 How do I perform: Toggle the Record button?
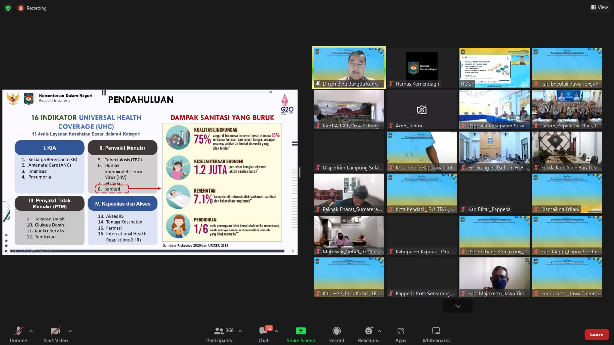point(336,334)
